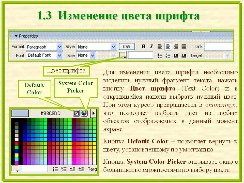Viewport: 244px width, 183px height.
Task: Click the CSS button
Action: click(127, 46)
